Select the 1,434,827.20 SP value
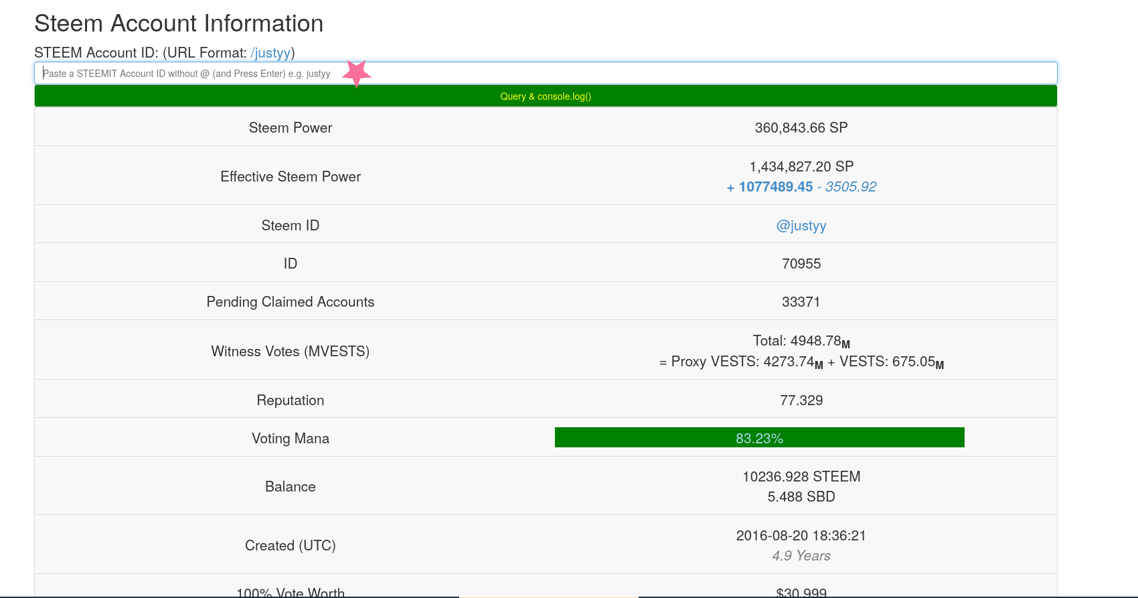Viewport: 1138px width, 598px height. pyautogui.click(x=801, y=167)
